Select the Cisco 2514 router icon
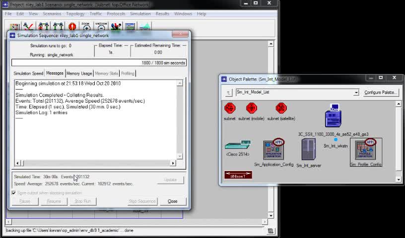 click(238, 145)
